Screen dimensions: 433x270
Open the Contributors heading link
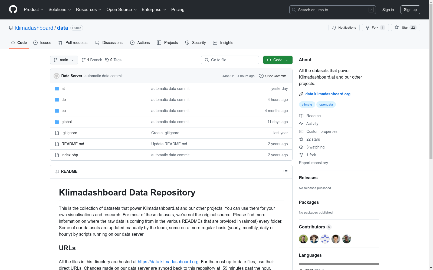point(315,227)
